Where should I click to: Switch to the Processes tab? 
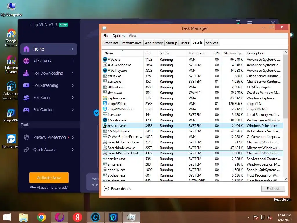click(111, 43)
